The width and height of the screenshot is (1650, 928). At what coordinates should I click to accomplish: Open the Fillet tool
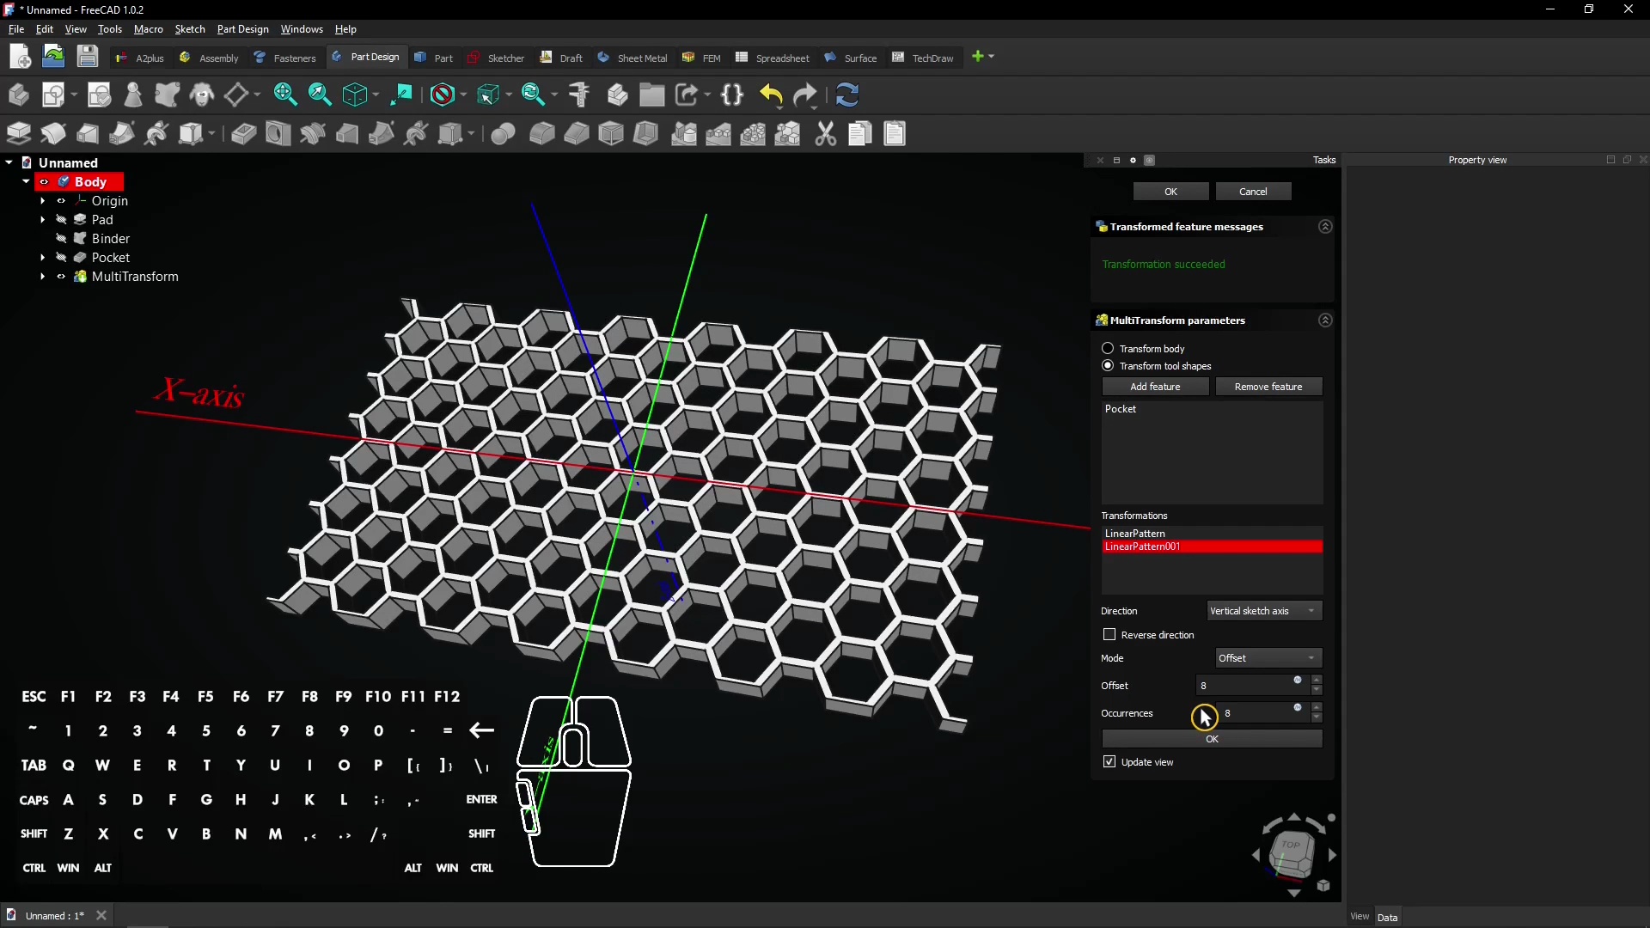(542, 133)
